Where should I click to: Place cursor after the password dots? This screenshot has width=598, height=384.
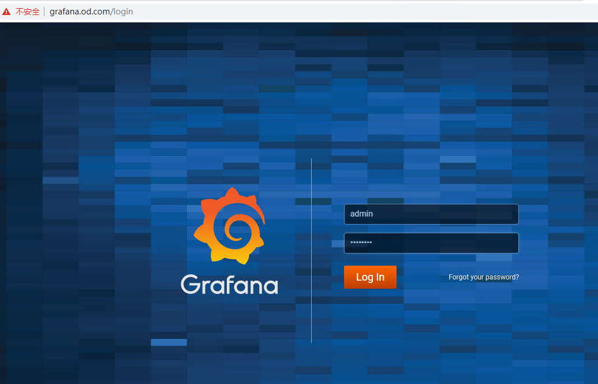point(373,243)
